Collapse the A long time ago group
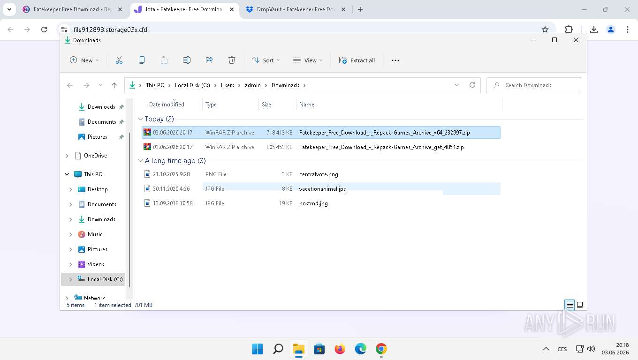This screenshot has height=360, width=638. (x=140, y=161)
